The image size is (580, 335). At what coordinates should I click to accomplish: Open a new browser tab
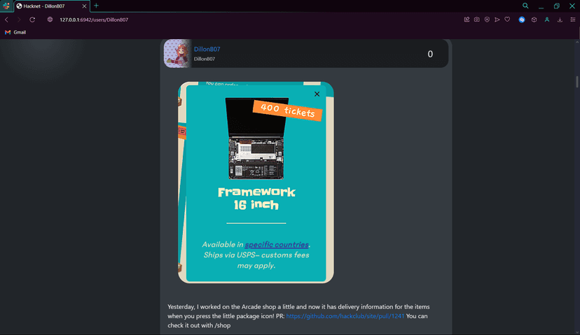[97, 6]
